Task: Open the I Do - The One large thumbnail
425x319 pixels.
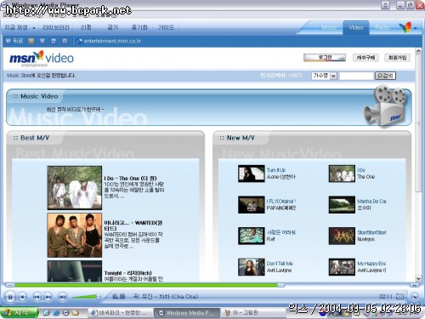Action: 75,188
